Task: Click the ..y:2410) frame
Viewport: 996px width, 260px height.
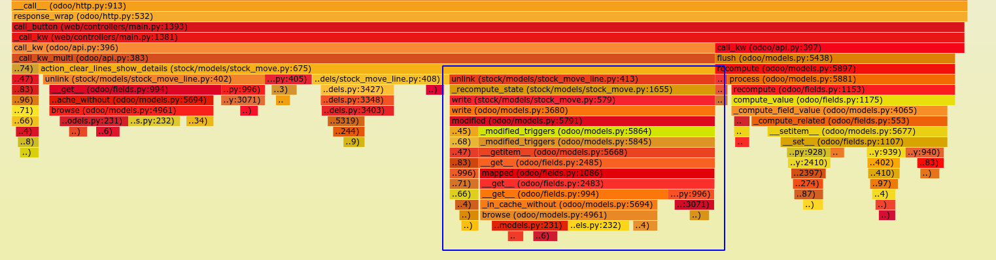Action: [x=808, y=163]
